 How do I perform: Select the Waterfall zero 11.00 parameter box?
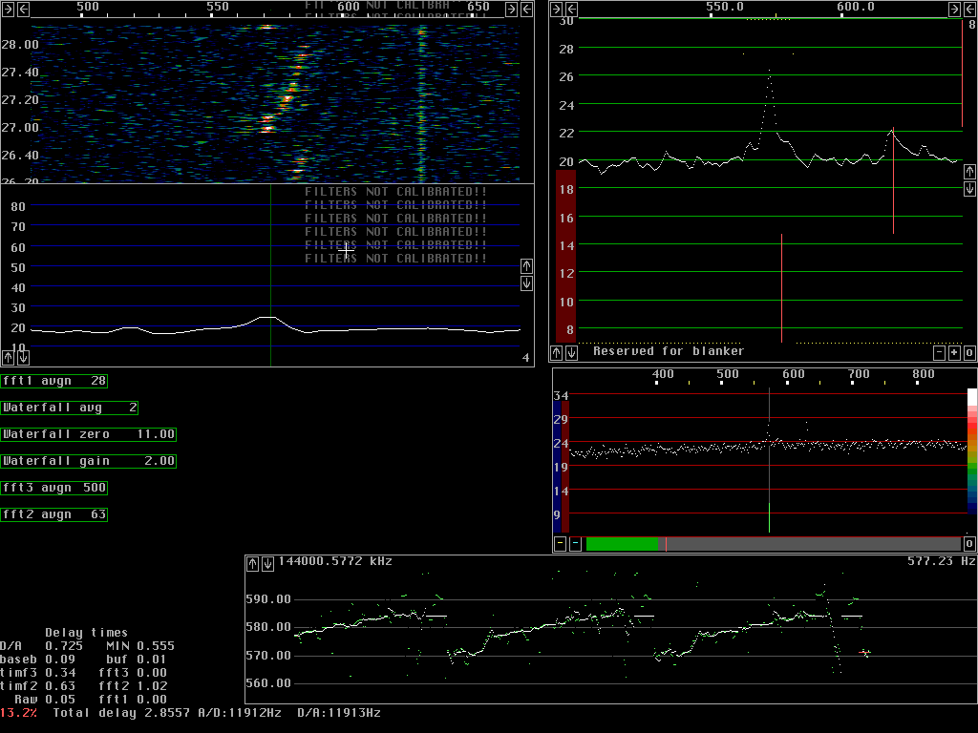pyautogui.click(x=89, y=434)
